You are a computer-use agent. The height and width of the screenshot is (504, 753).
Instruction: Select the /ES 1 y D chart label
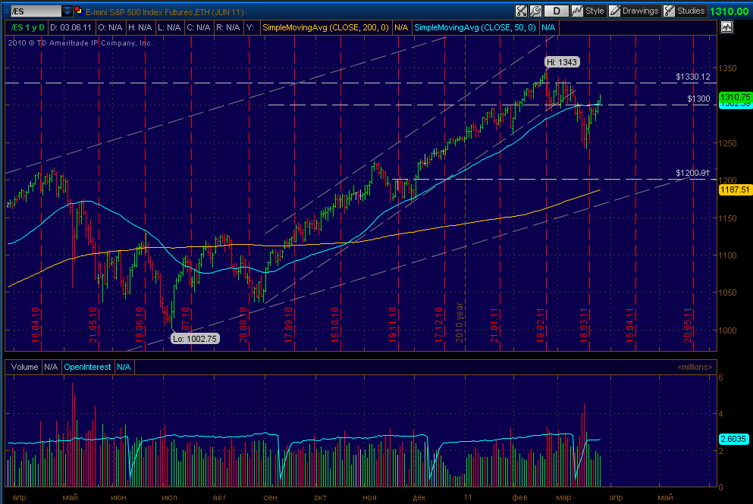27,28
